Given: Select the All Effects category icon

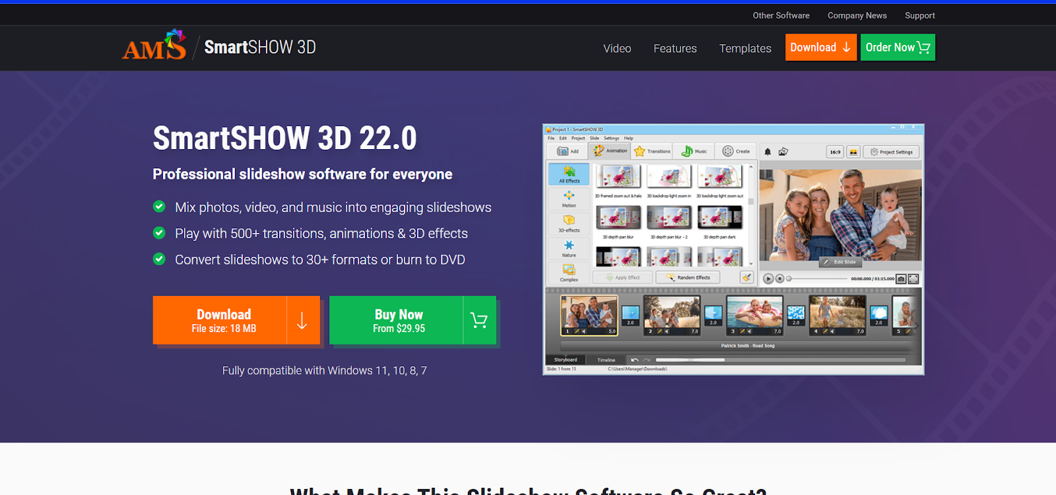Looking at the screenshot, I should (569, 174).
